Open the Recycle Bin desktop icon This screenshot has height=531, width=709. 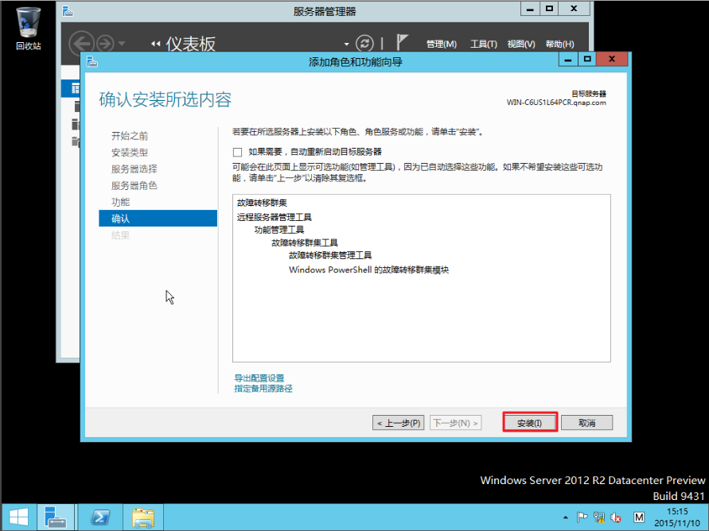click(x=28, y=28)
